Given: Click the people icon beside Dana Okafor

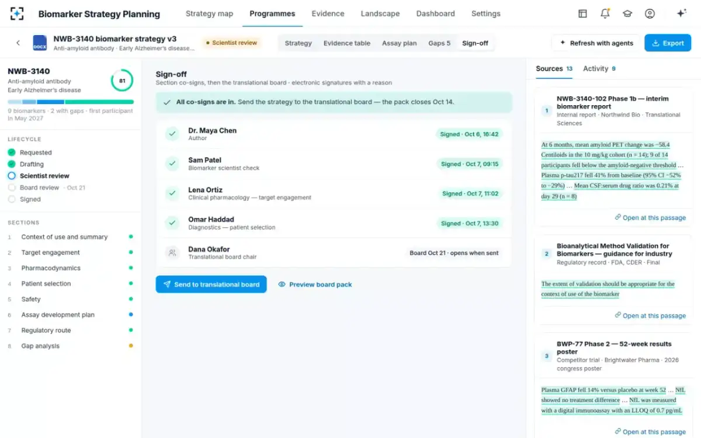Looking at the screenshot, I should tap(172, 253).
